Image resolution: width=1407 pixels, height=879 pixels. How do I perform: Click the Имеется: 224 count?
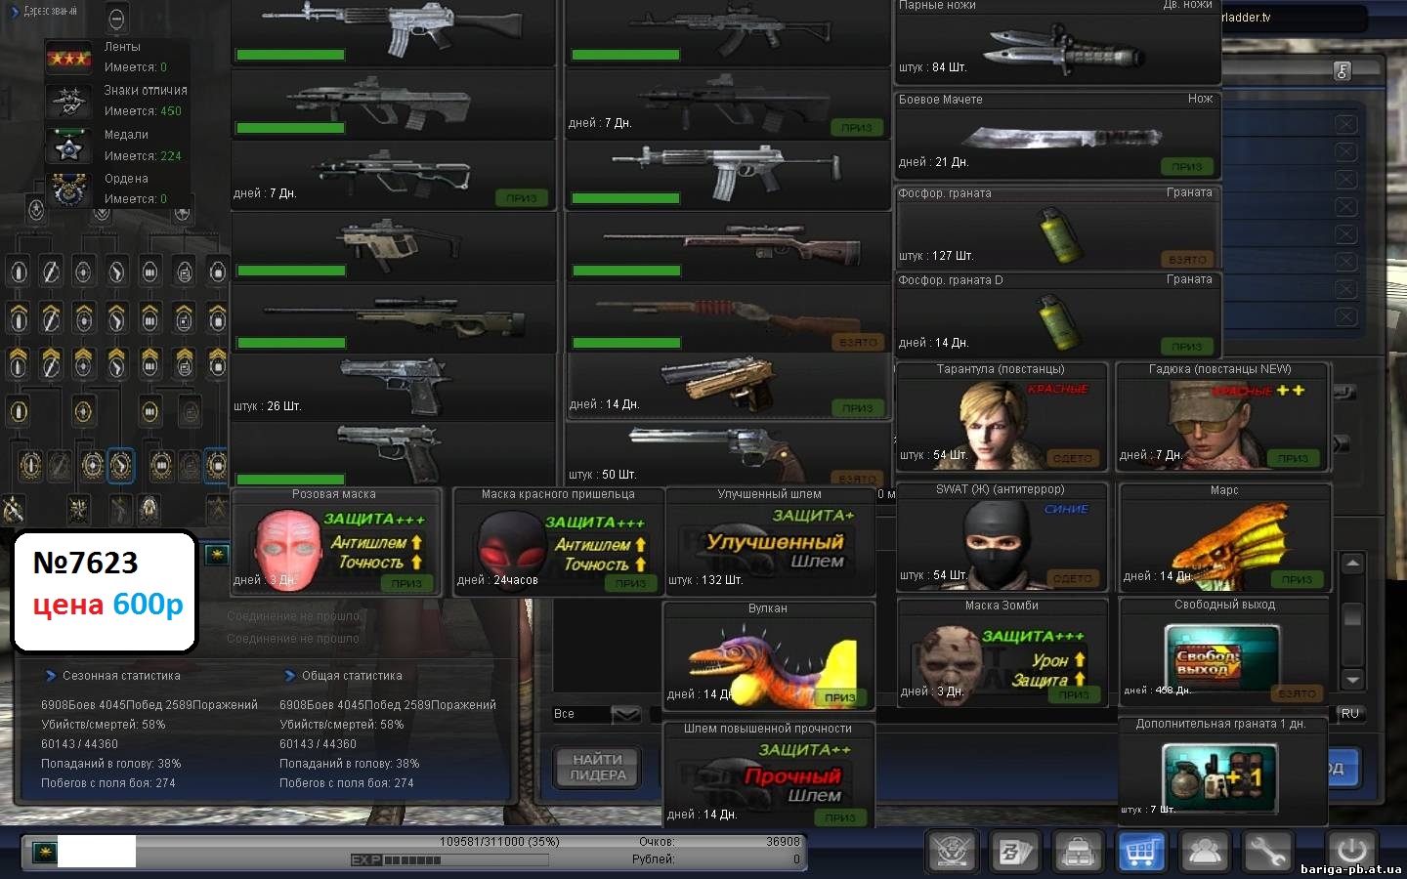click(x=143, y=156)
